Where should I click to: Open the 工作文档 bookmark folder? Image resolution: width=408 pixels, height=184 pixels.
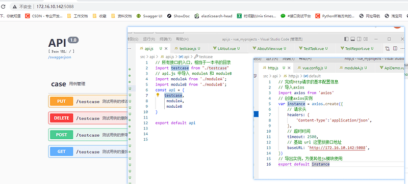(78, 16)
